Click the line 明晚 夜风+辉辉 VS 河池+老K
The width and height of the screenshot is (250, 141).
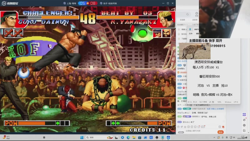click(x=212, y=95)
